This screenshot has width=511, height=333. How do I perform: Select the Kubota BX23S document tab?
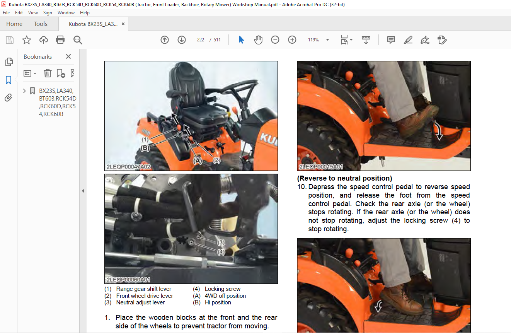coord(93,24)
